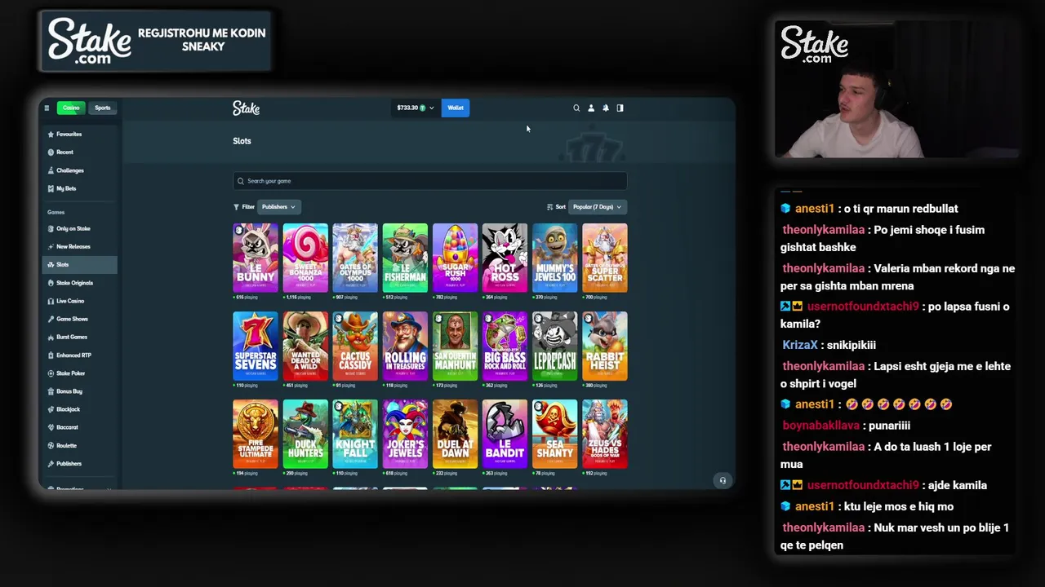The width and height of the screenshot is (1045, 587).
Task: Click the Roulette icon in sidebar
Action: click(x=51, y=446)
